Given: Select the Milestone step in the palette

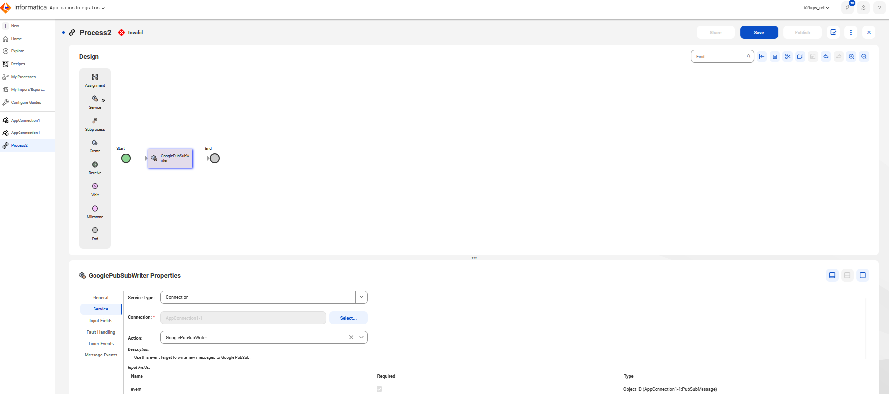Looking at the screenshot, I should tap(95, 212).
